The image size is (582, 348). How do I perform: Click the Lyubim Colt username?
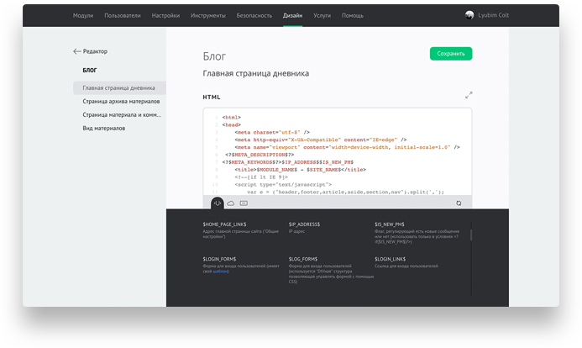(493, 15)
